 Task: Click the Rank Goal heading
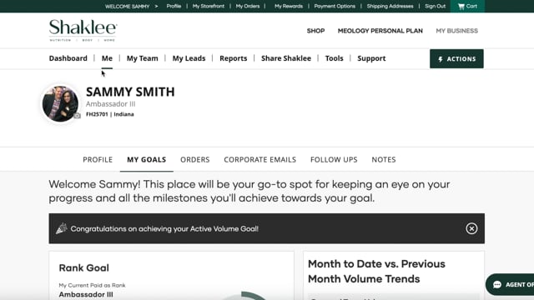click(83, 268)
